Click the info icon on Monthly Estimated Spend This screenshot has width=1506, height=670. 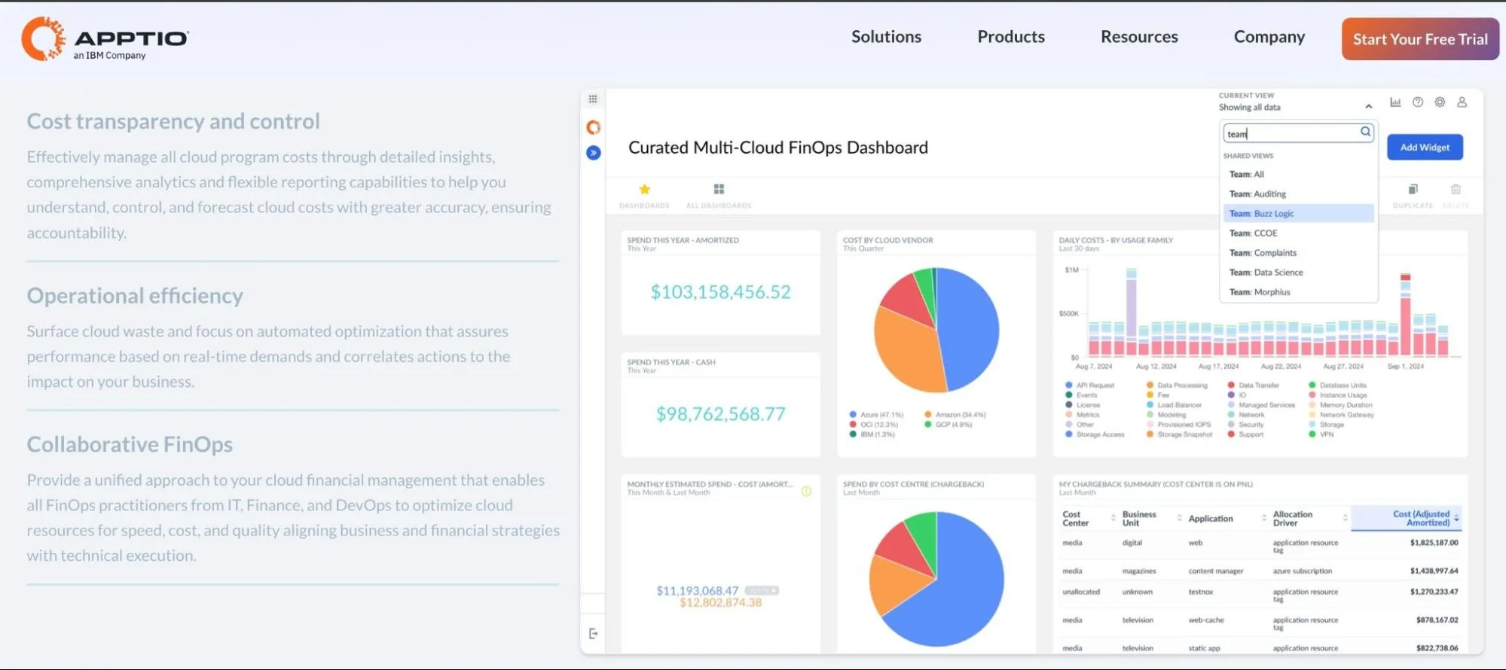pyautogui.click(x=806, y=492)
